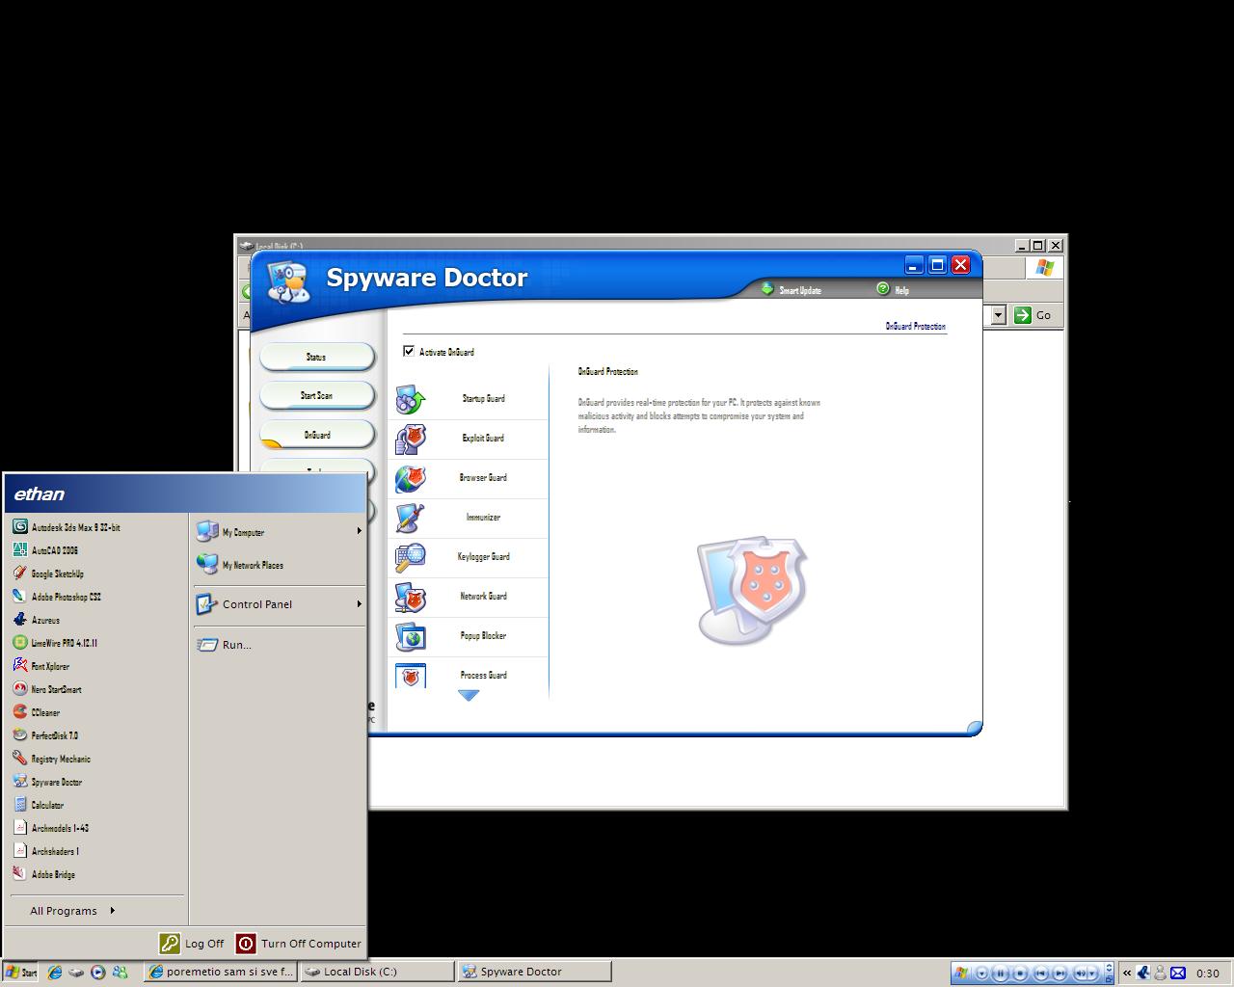The width and height of the screenshot is (1234, 987).
Task: Open the Run... dialog
Action: pos(280,645)
